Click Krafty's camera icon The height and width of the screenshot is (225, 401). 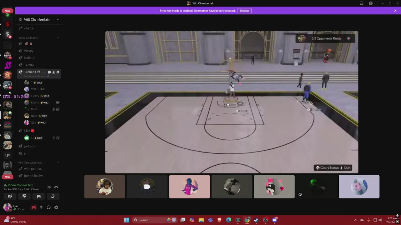point(58,102)
